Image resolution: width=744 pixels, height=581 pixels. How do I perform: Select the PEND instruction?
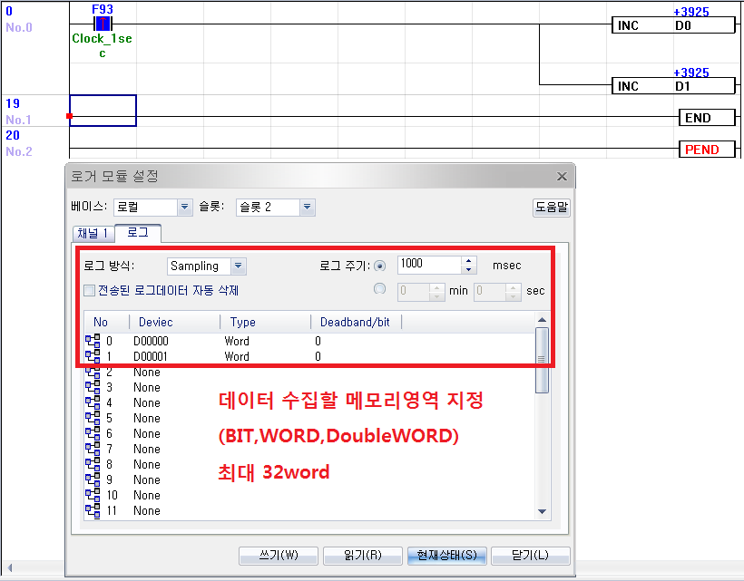click(707, 150)
